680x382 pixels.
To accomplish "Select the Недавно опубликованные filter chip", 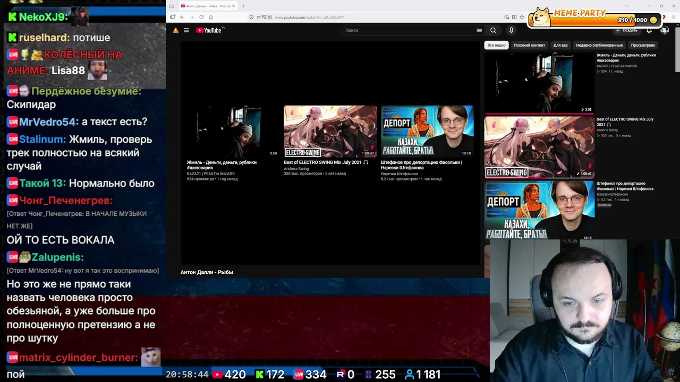I will tap(599, 45).
